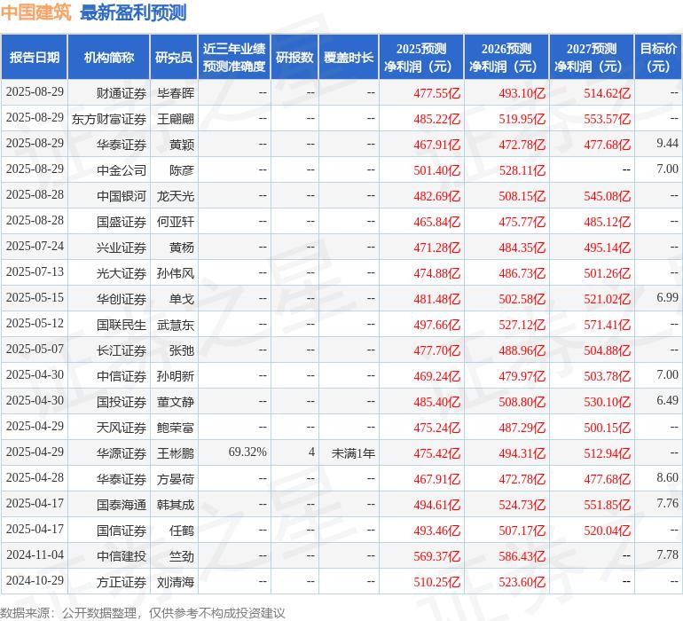Click the 数据来源 footer note
This screenshot has height=621, width=683.
coord(143,613)
